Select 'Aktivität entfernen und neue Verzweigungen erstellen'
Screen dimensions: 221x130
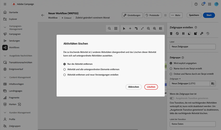(x=65, y=75)
